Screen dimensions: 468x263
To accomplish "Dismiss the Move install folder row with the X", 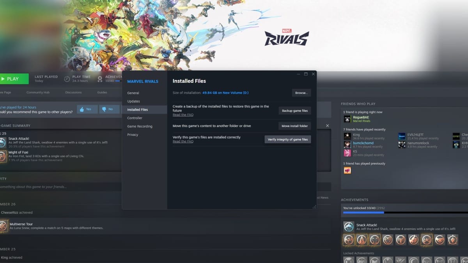I will point(328,125).
